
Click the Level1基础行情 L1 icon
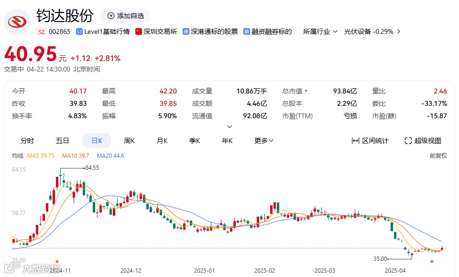pos(79,31)
